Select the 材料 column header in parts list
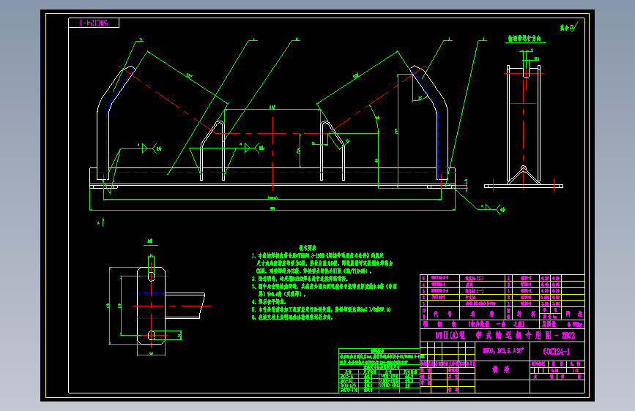The height and width of the screenshot is (411, 635). [x=526, y=314]
